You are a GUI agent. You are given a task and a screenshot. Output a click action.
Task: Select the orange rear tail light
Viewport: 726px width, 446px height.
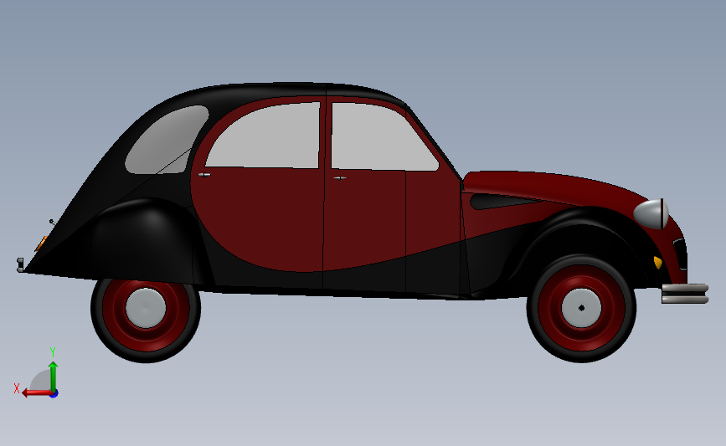pyautogui.click(x=41, y=244)
